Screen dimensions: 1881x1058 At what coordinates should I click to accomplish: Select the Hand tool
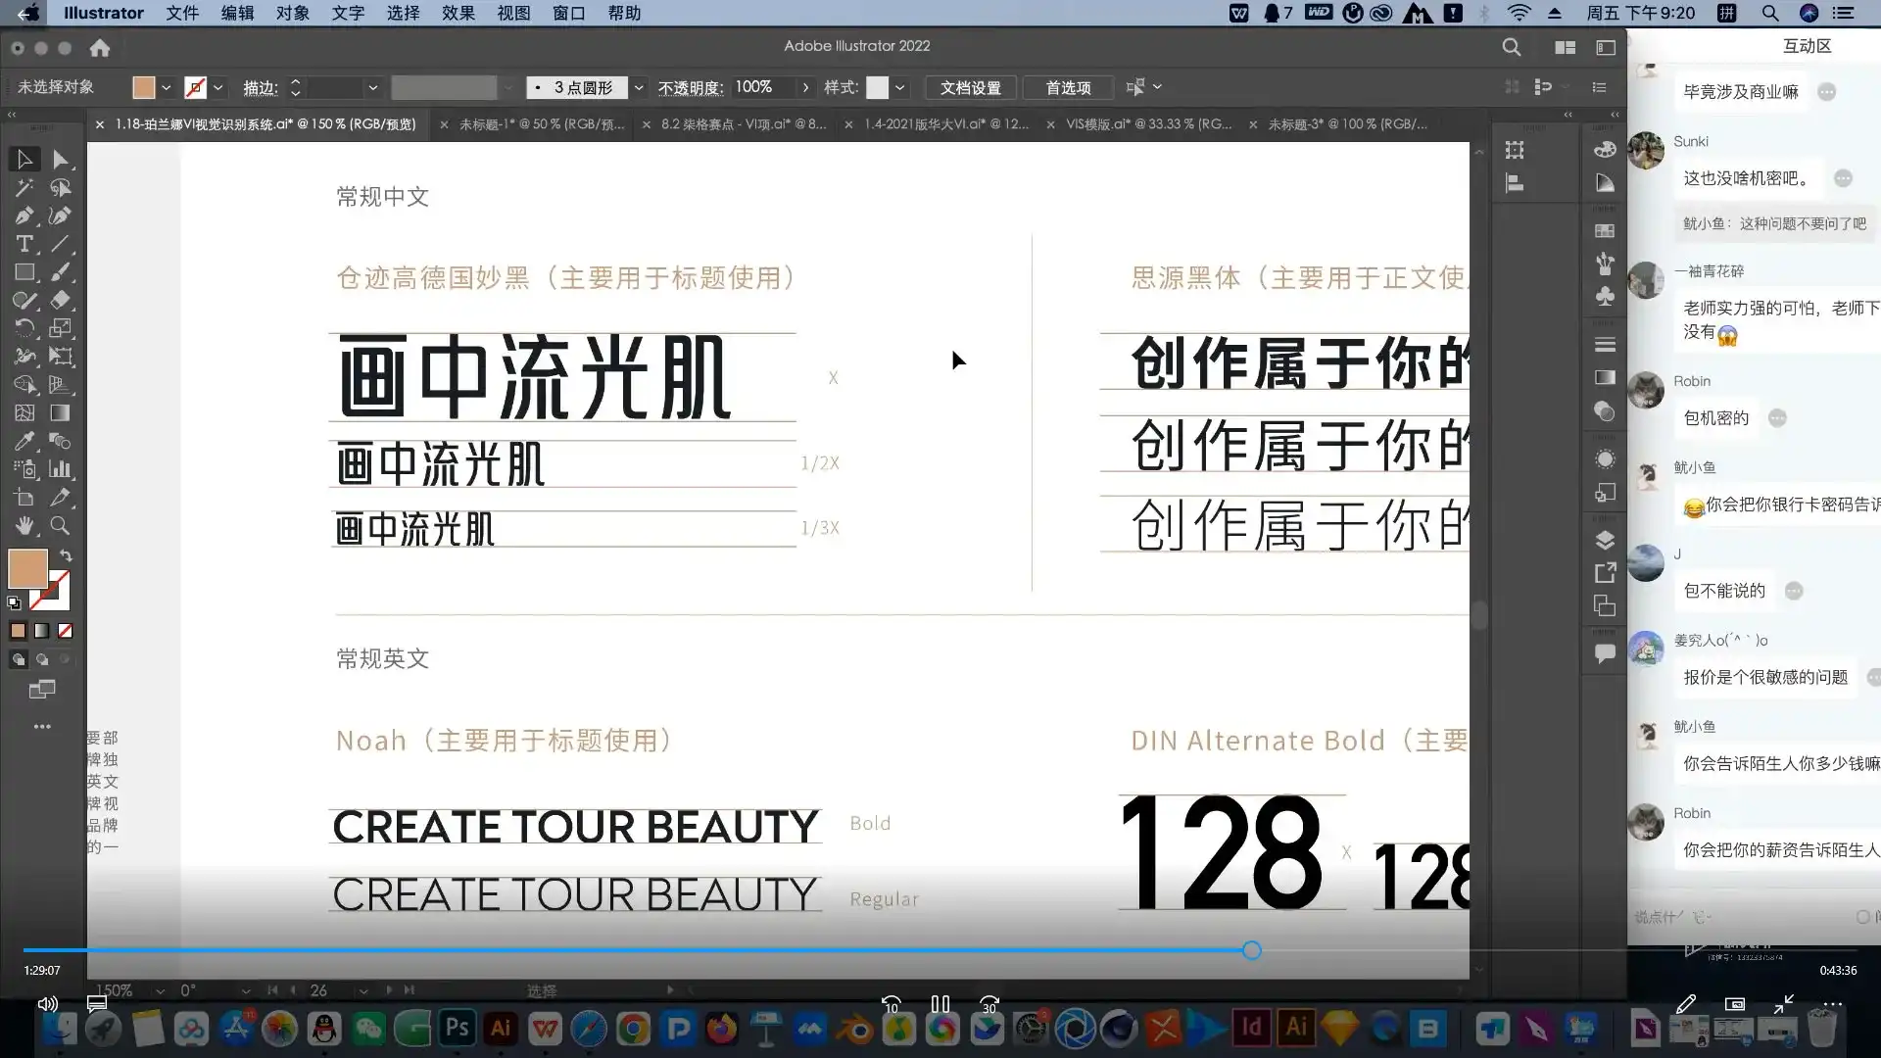point(24,526)
